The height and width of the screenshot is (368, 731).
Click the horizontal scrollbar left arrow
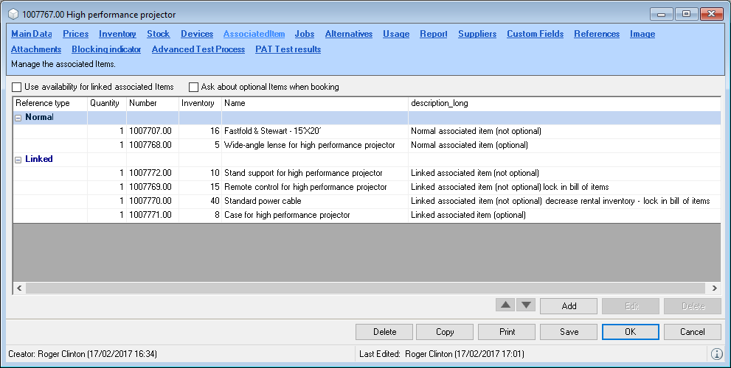point(19,288)
